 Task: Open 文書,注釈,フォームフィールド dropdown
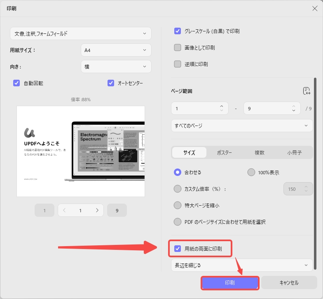coord(81,33)
